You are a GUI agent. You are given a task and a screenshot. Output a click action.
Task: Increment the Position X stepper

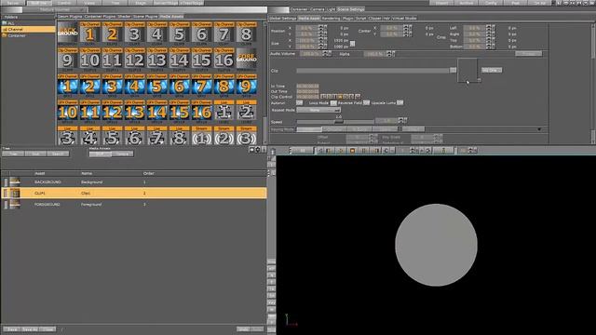321,27
